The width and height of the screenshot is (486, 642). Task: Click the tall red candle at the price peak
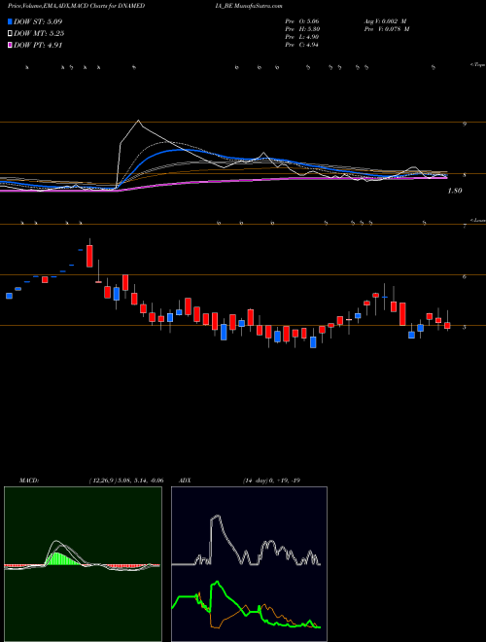coord(89,256)
